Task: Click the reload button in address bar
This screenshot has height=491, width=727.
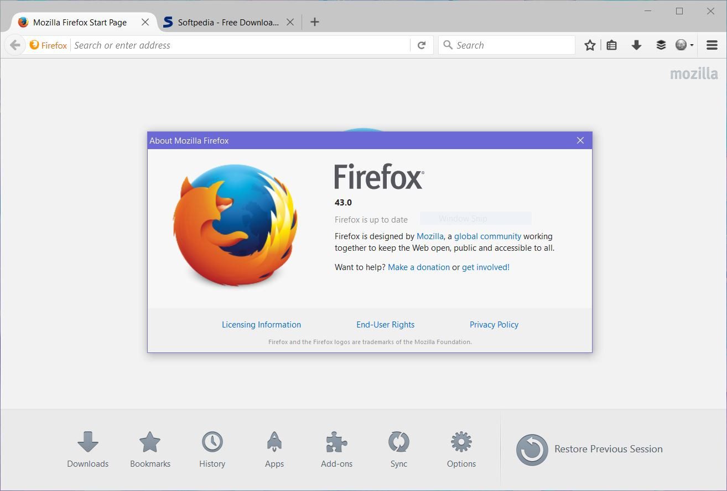Action: [422, 45]
